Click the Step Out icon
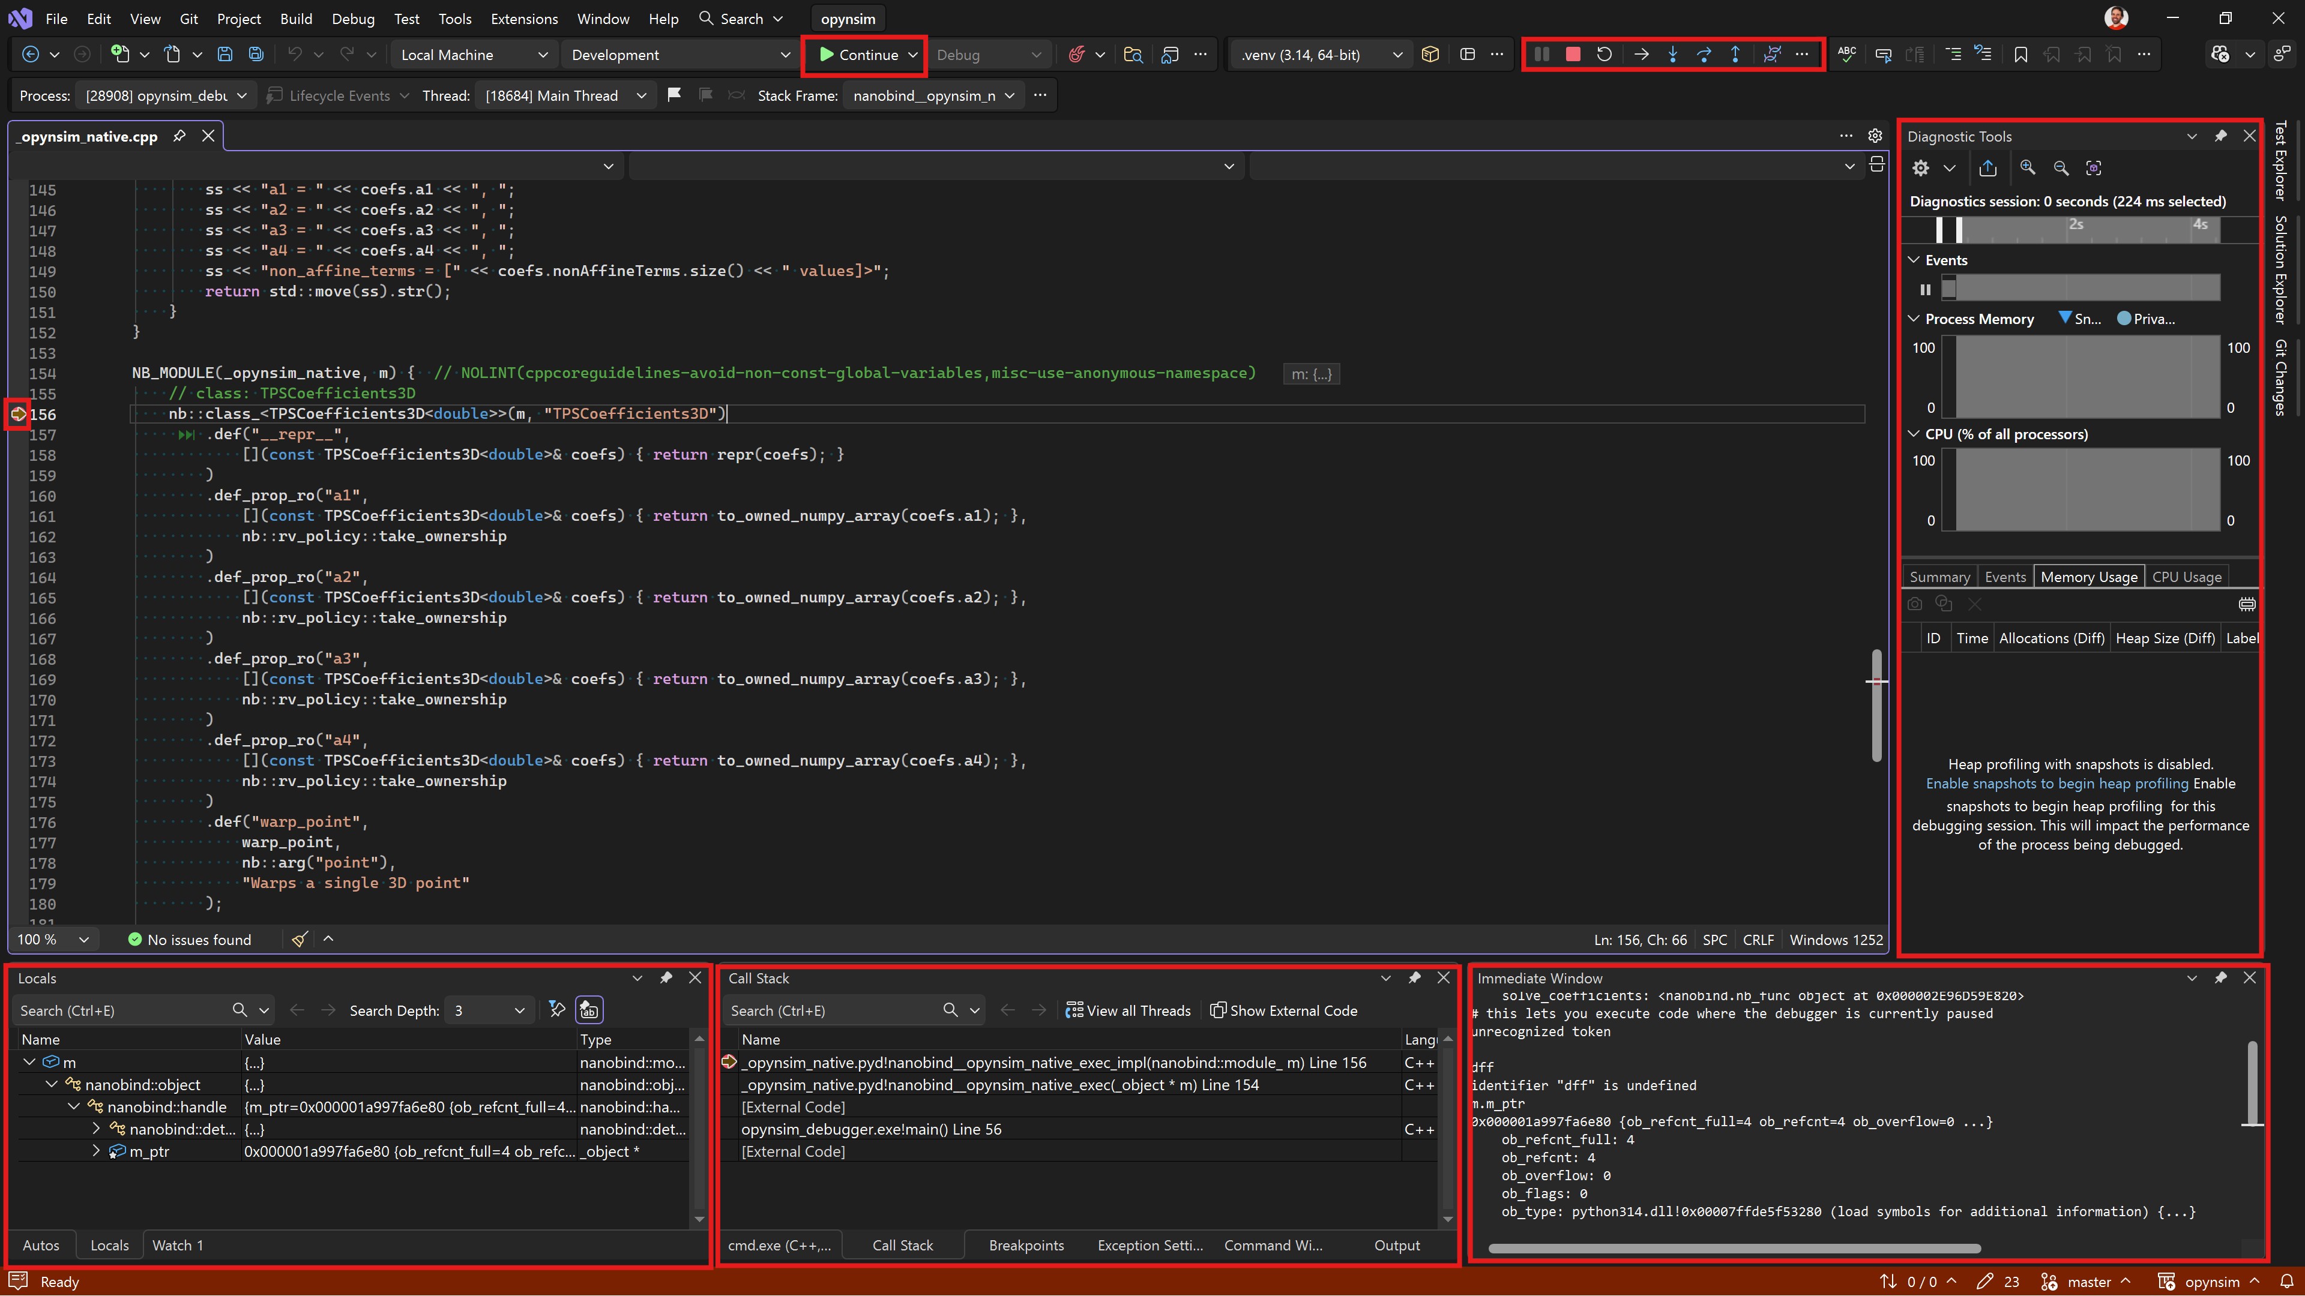The image size is (2305, 1296). [1735, 55]
